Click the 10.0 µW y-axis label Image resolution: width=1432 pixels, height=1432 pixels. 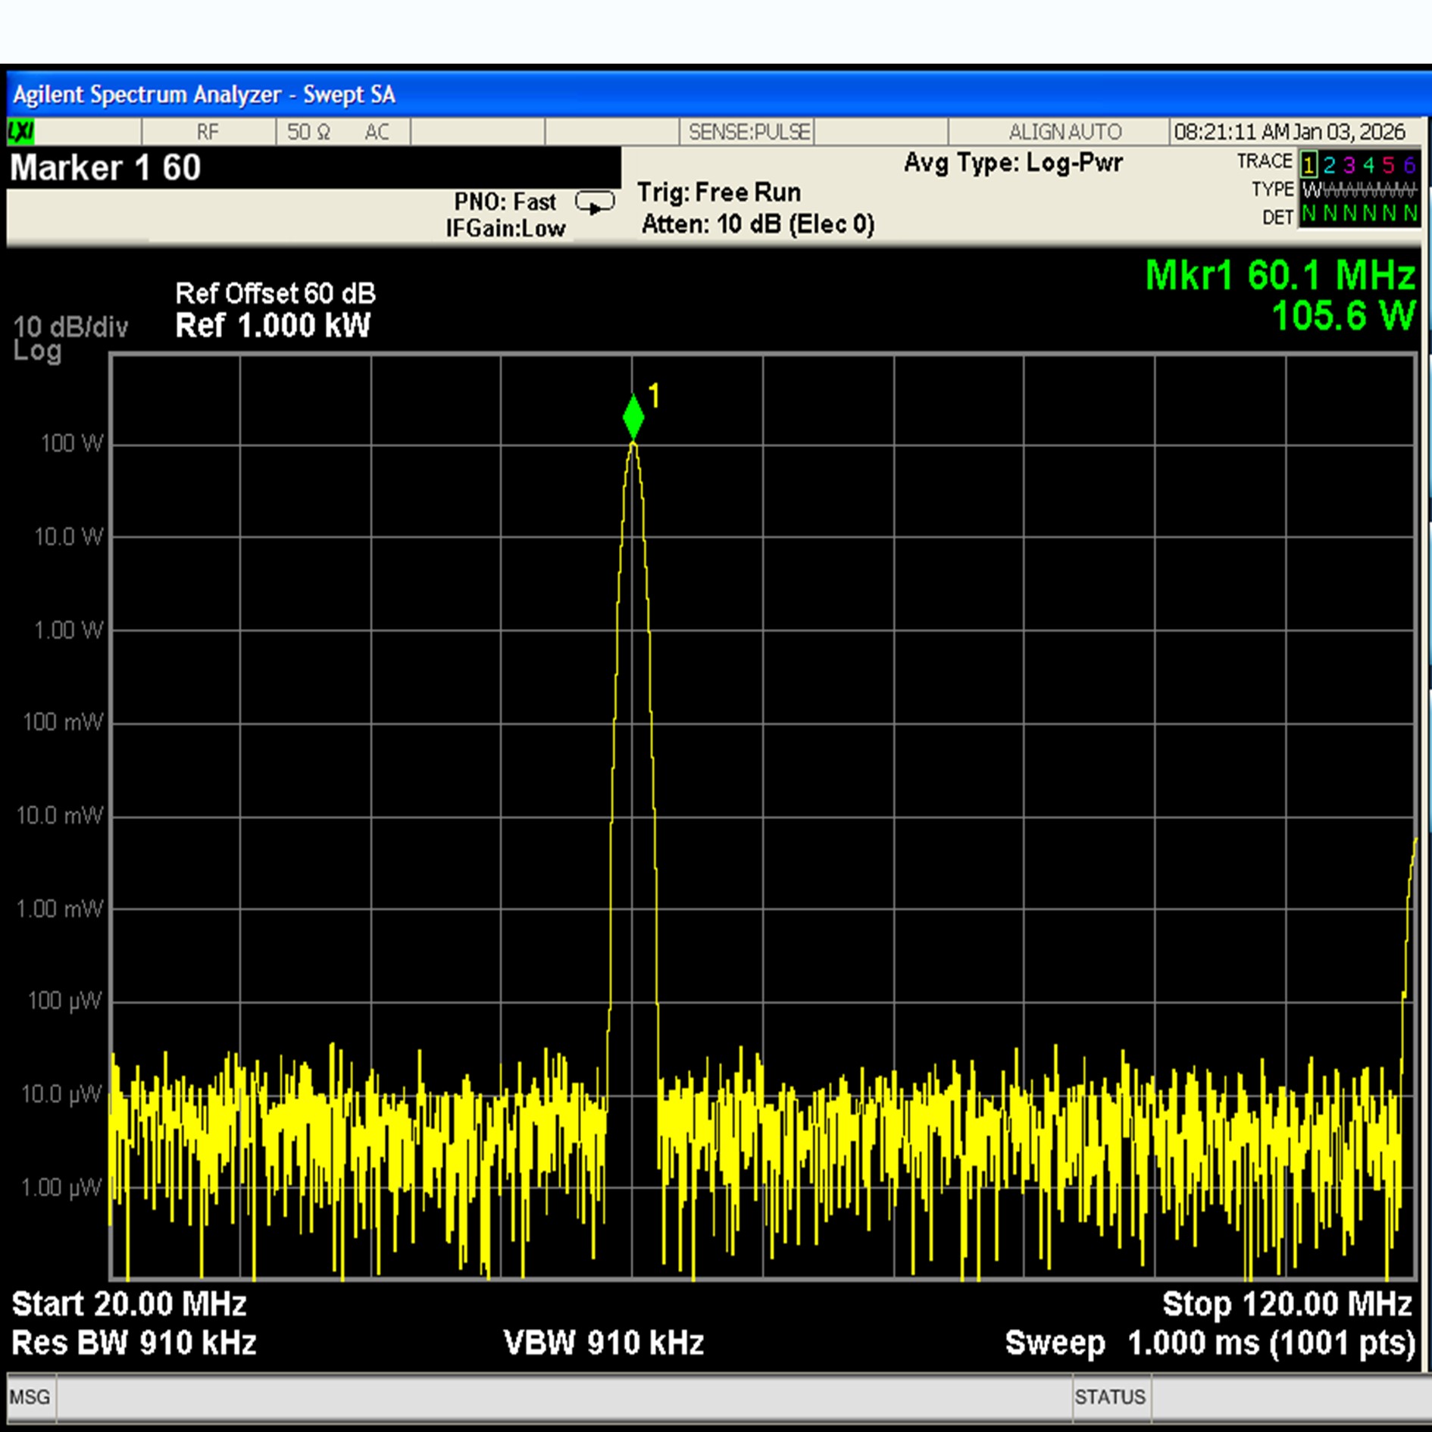coord(61,1094)
